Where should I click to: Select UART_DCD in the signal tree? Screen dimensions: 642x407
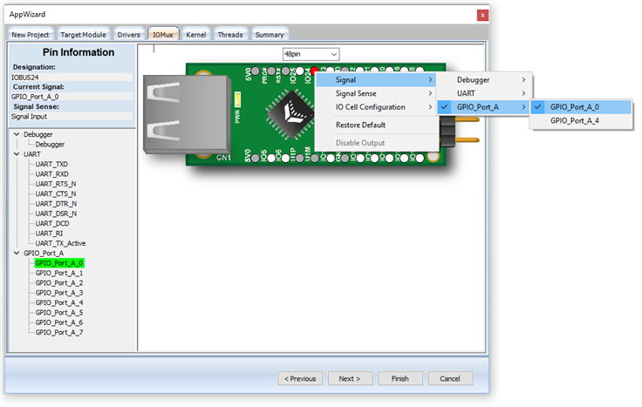tap(52, 223)
